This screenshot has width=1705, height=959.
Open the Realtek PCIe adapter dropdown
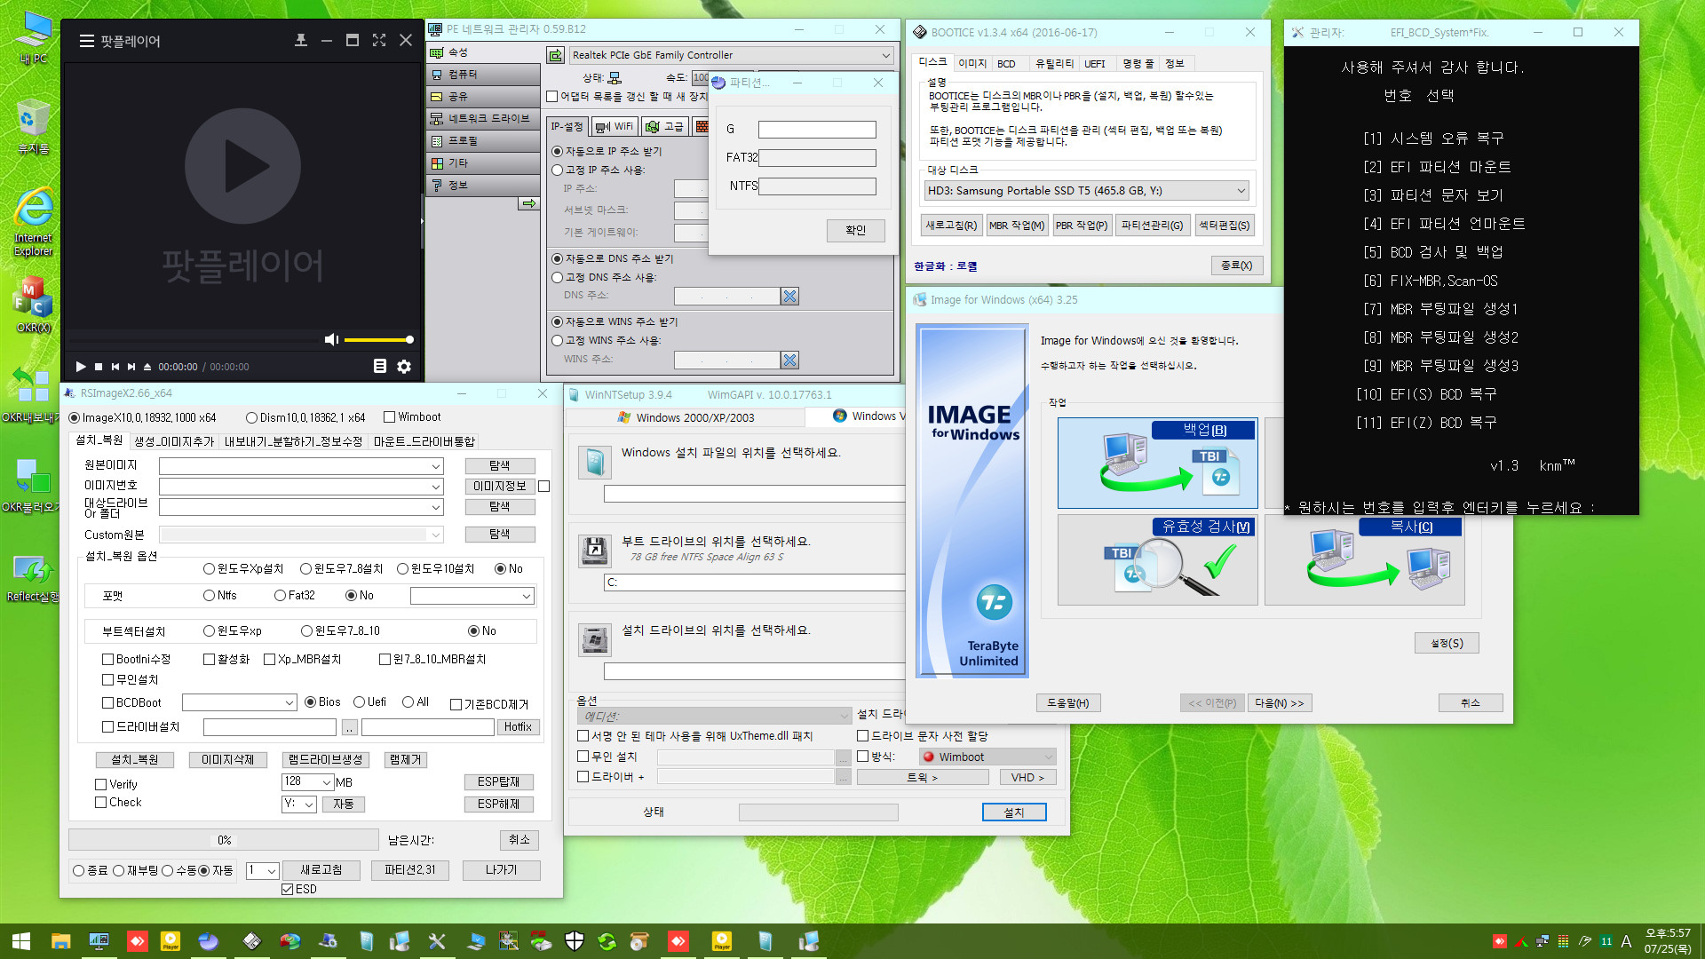(731, 55)
